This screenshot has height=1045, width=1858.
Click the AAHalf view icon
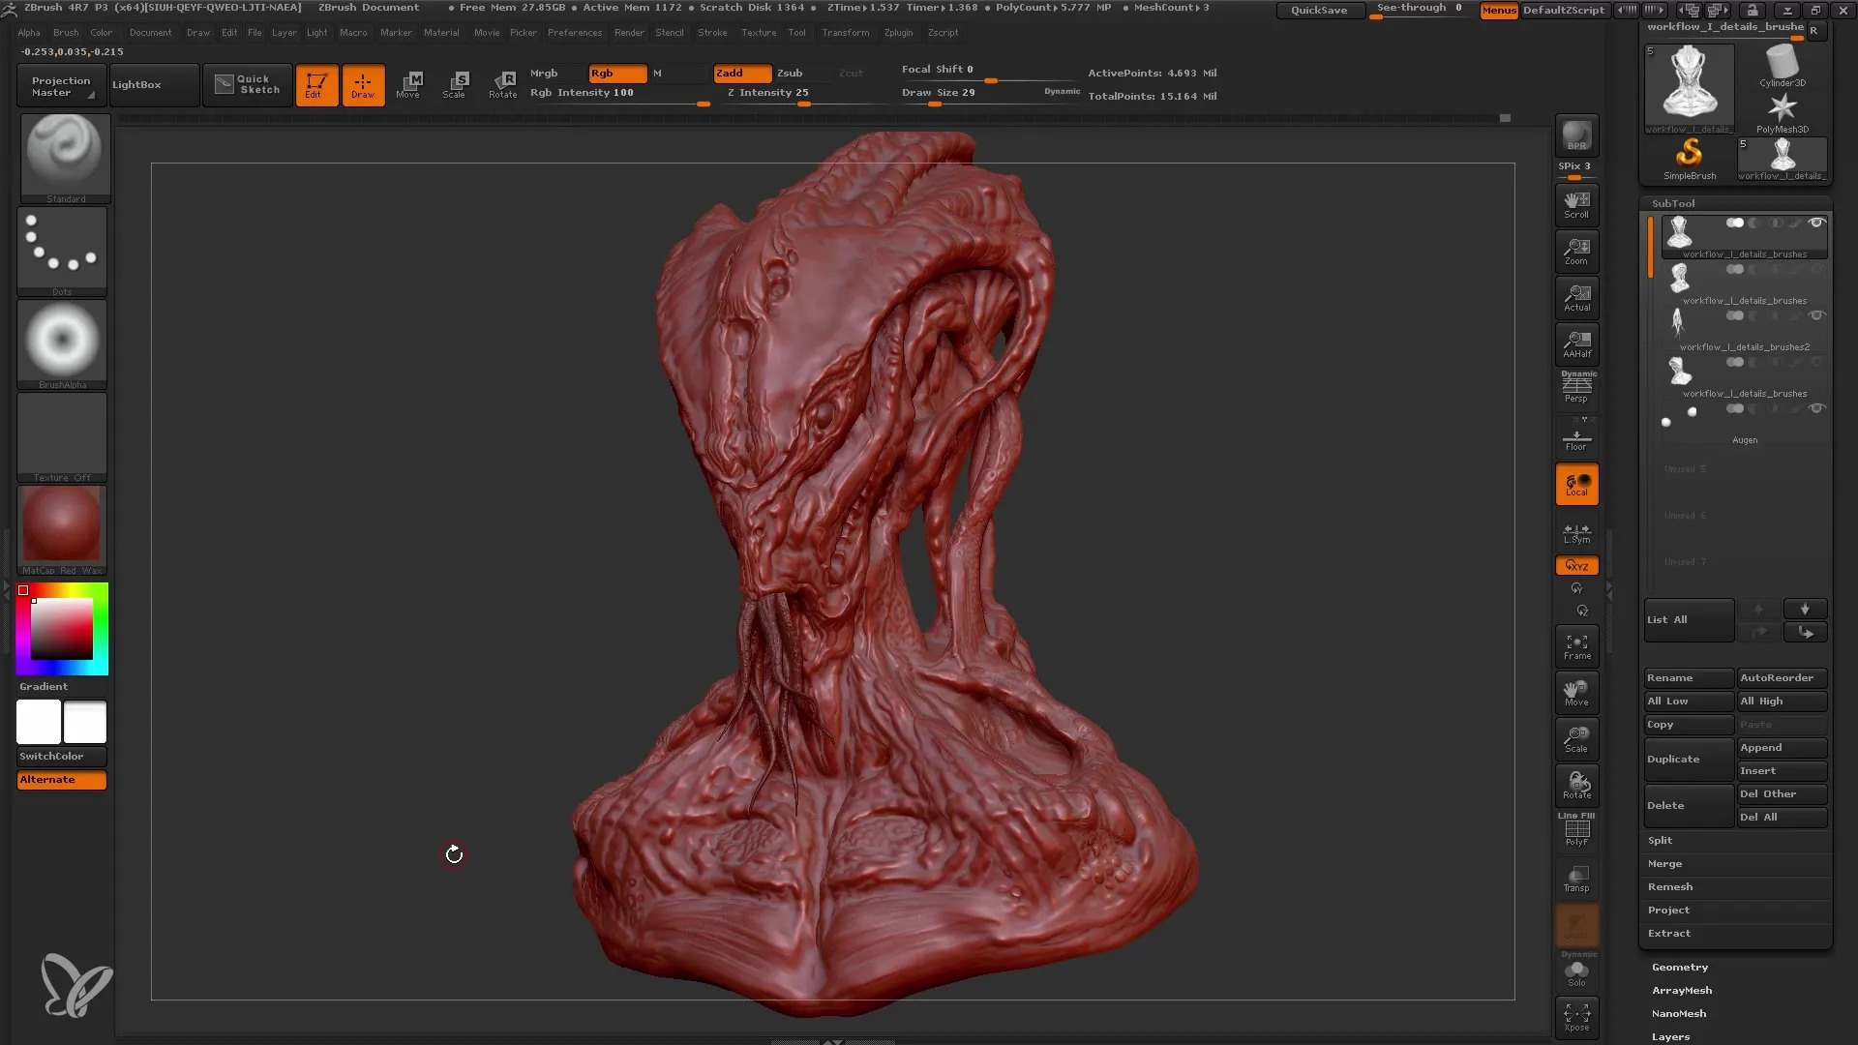(1576, 344)
